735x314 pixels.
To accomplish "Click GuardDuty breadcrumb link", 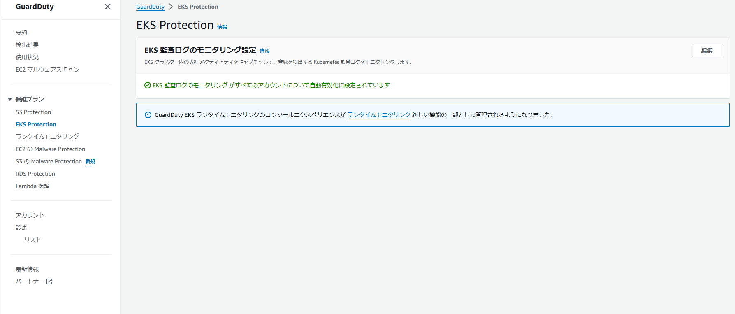I will (150, 7).
